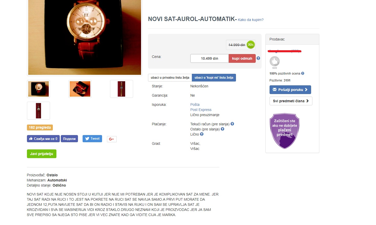
Task: Like listing with Facebook Свиђа ми се
Action: tap(43, 139)
